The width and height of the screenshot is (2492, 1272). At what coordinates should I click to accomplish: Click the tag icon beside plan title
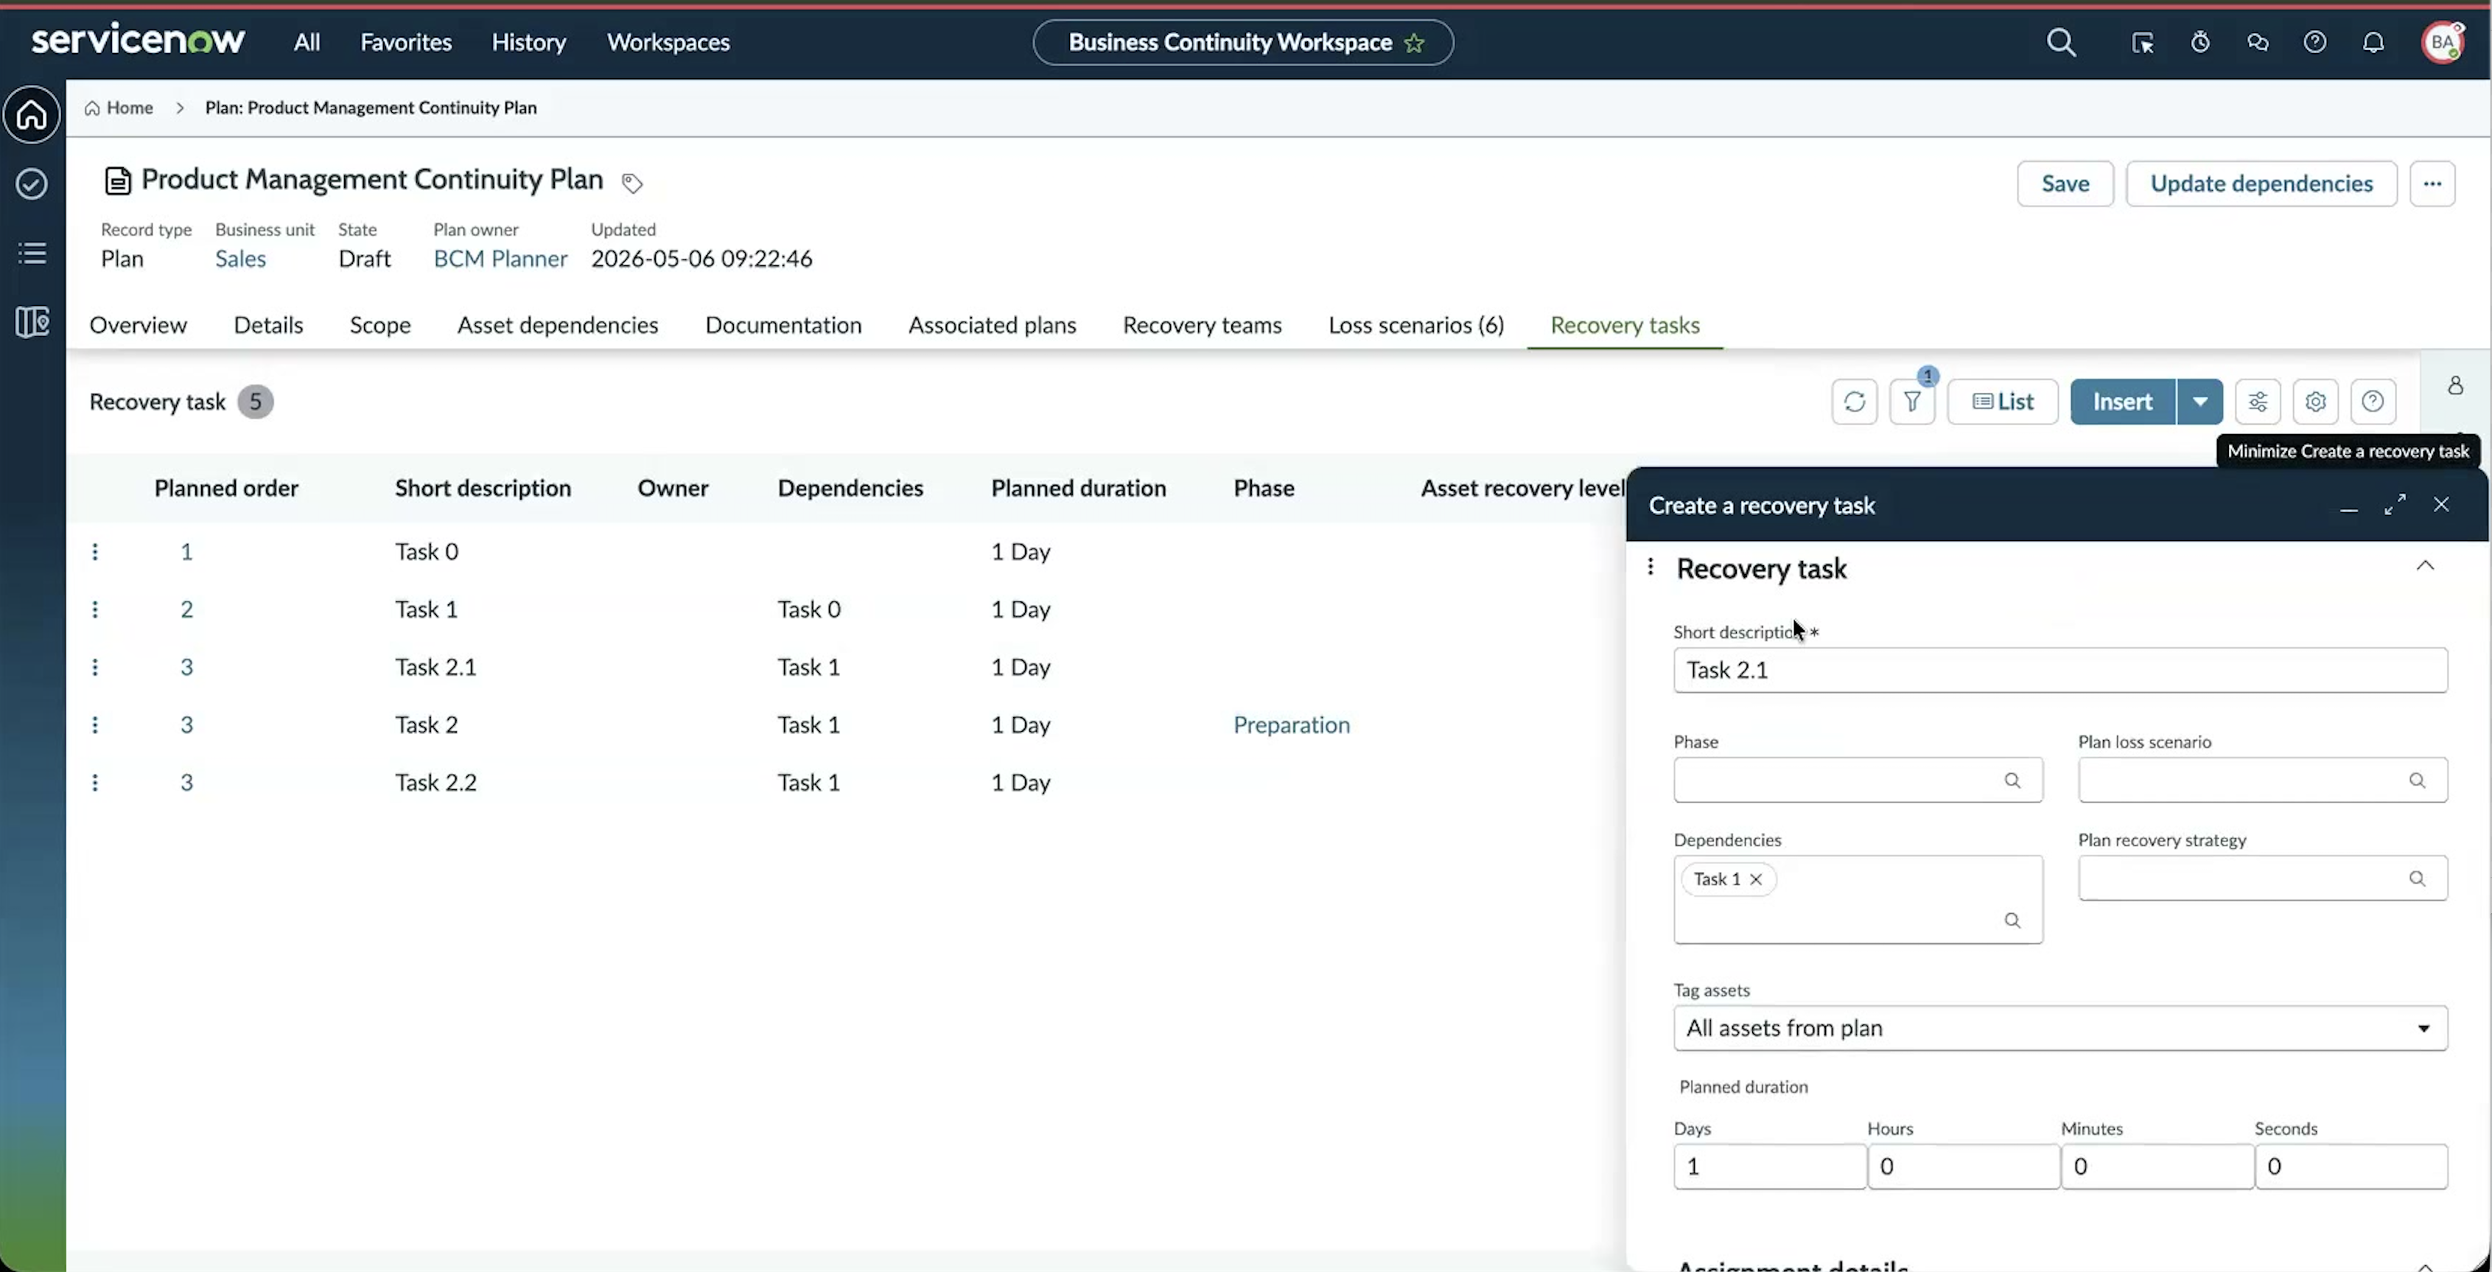pos(631,183)
